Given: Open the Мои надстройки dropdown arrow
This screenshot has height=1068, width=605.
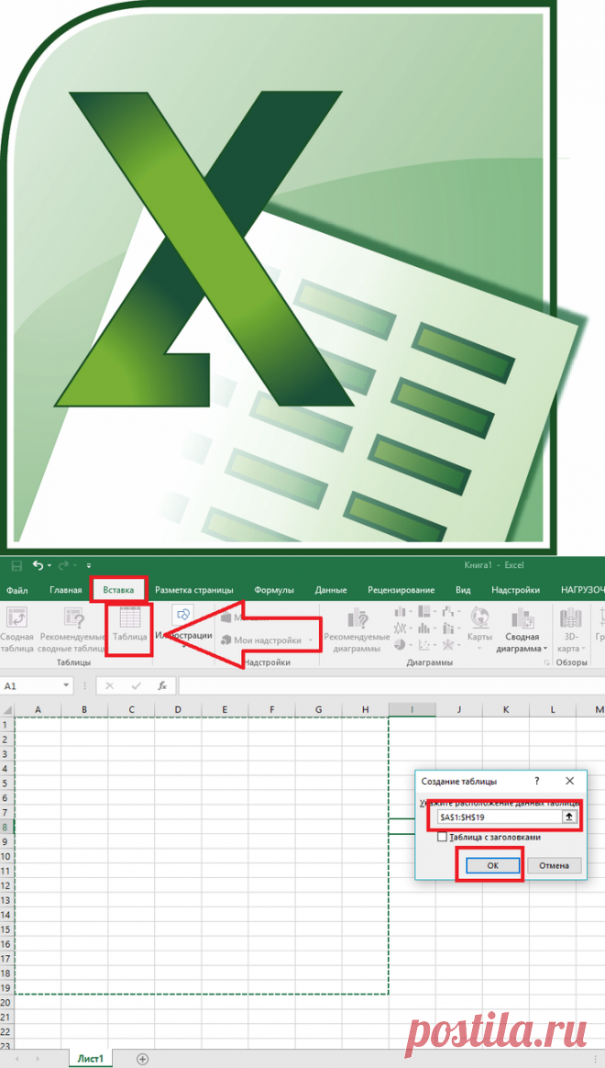Looking at the screenshot, I should pyautogui.click(x=311, y=641).
